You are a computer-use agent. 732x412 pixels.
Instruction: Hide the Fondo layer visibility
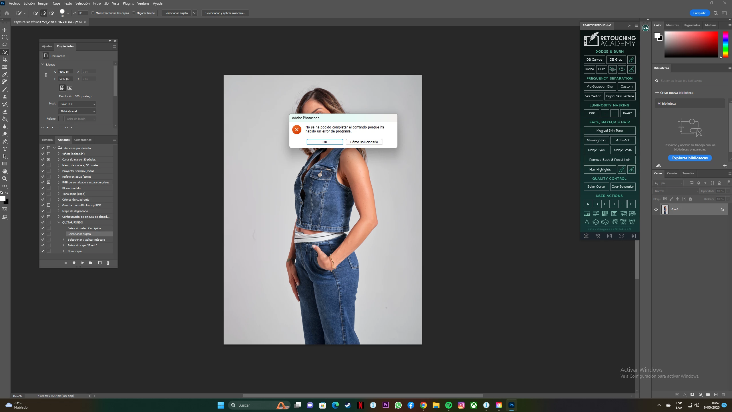[x=656, y=209]
